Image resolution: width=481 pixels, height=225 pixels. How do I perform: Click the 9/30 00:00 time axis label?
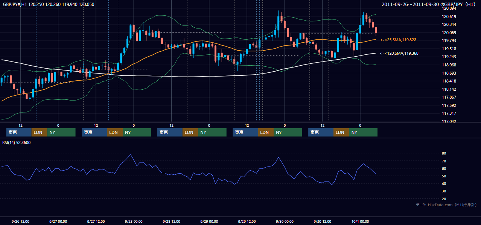(x=285, y=221)
